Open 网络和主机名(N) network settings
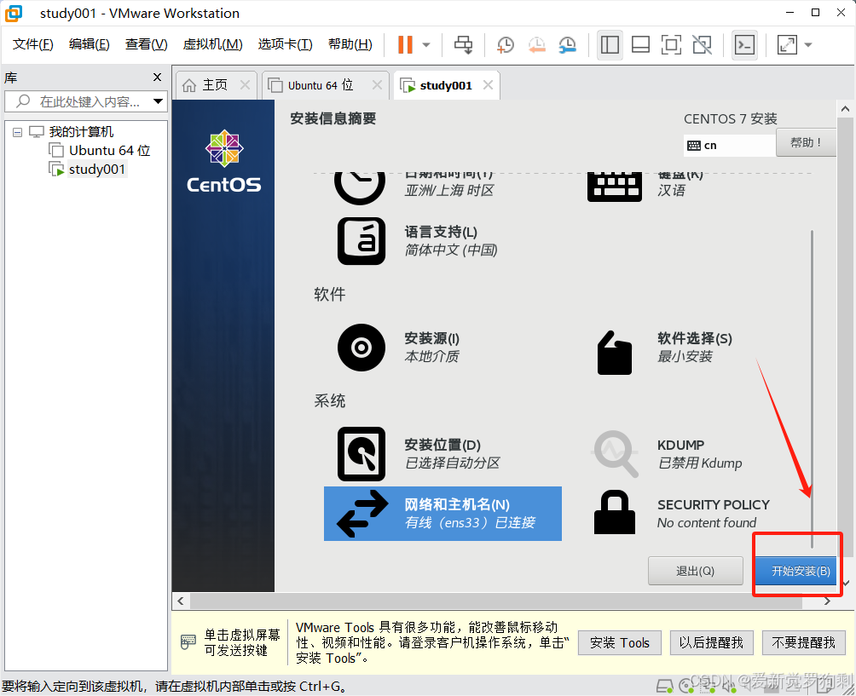The width and height of the screenshot is (856, 696). tap(442, 514)
